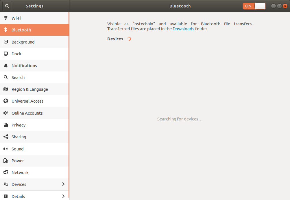Click the Sound speaker icon
Image resolution: width=290 pixels, height=200 pixels.
coord(5,149)
